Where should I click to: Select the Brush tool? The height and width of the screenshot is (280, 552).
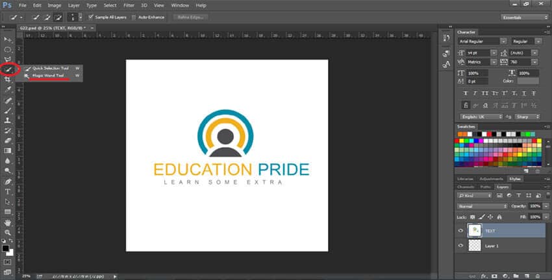pos(7,111)
